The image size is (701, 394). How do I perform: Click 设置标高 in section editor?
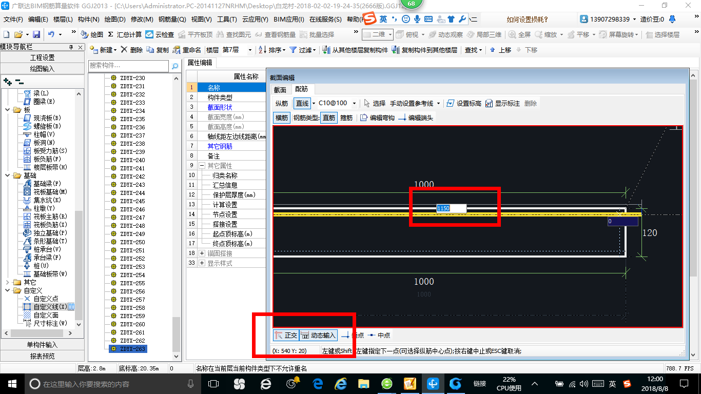coord(463,103)
